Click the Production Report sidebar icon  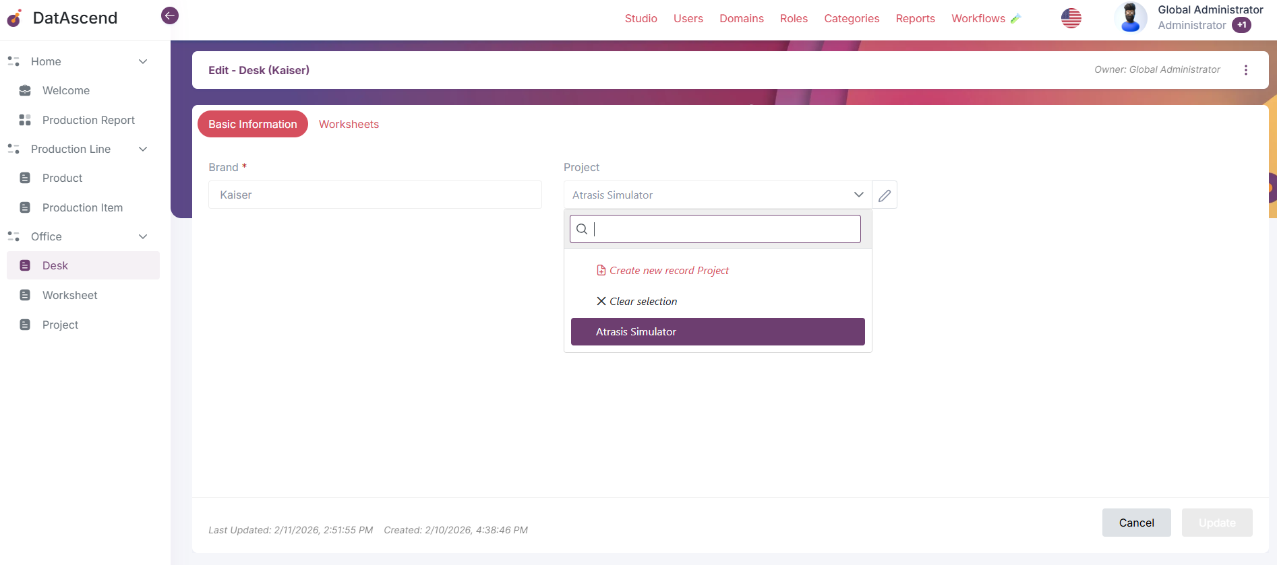(25, 120)
